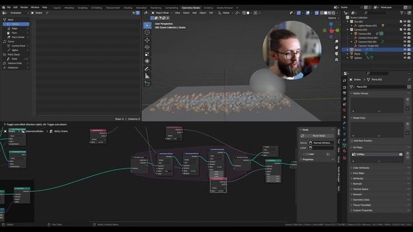Select the Transform tool in viewport toolbar
413x232 pixels.
[147, 61]
